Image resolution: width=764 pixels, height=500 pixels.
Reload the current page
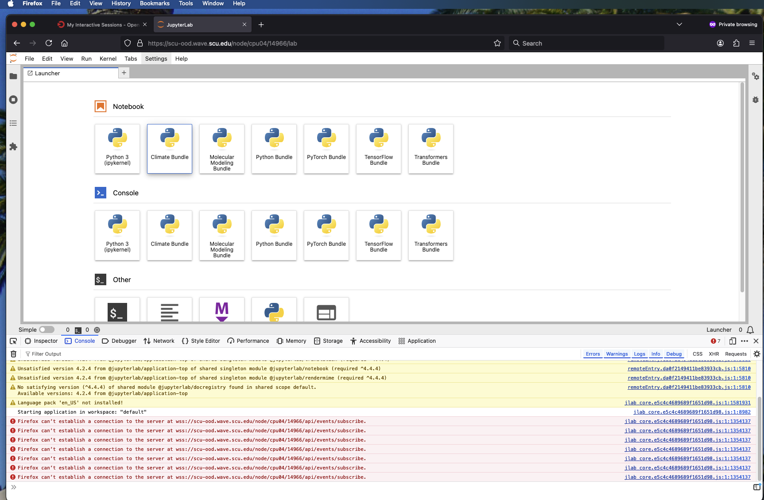(x=49, y=43)
